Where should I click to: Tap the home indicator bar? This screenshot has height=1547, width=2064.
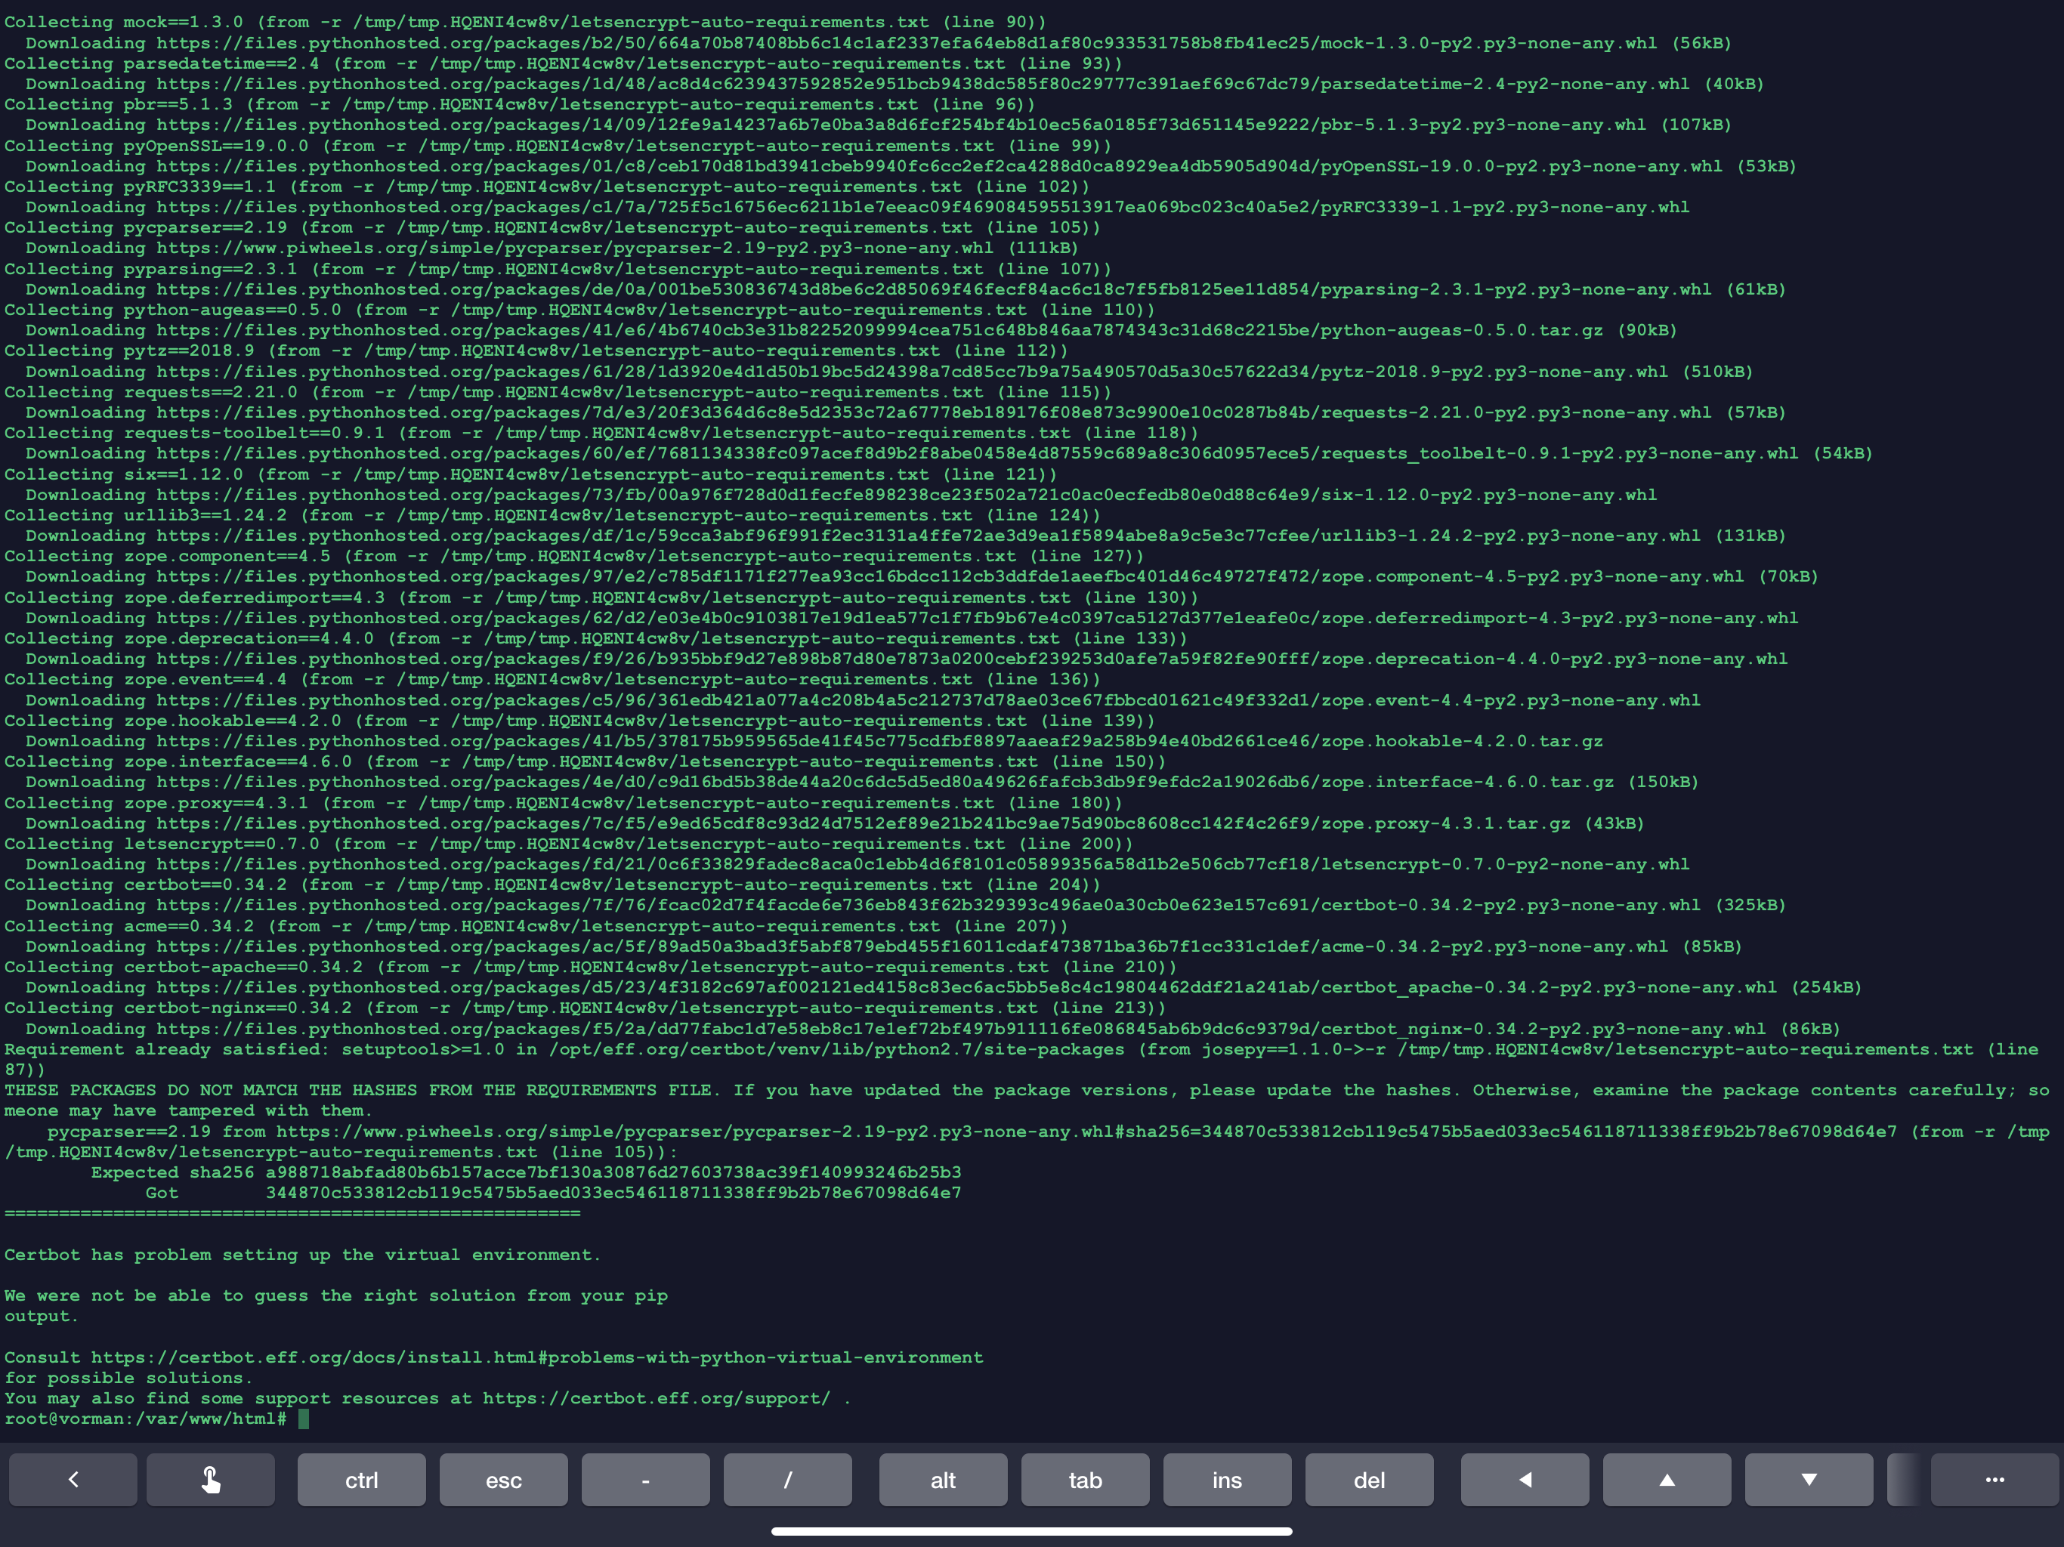pos(1031,1531)
